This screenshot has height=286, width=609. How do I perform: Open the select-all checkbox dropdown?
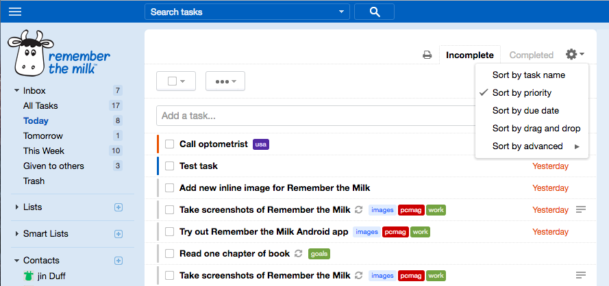(176, 81)
